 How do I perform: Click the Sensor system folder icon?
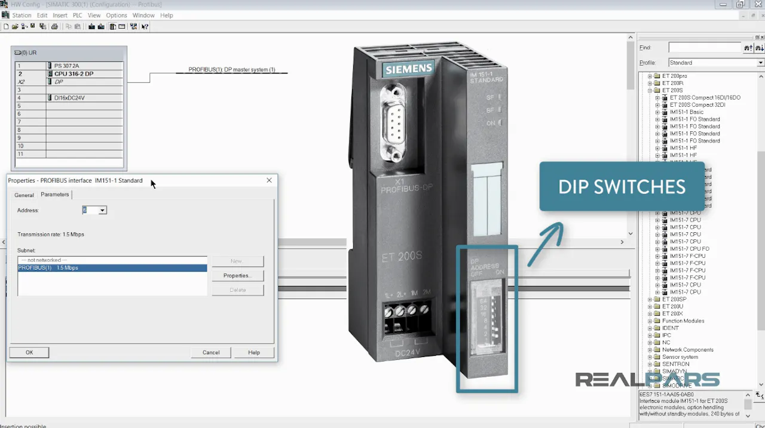pos(657,357)
